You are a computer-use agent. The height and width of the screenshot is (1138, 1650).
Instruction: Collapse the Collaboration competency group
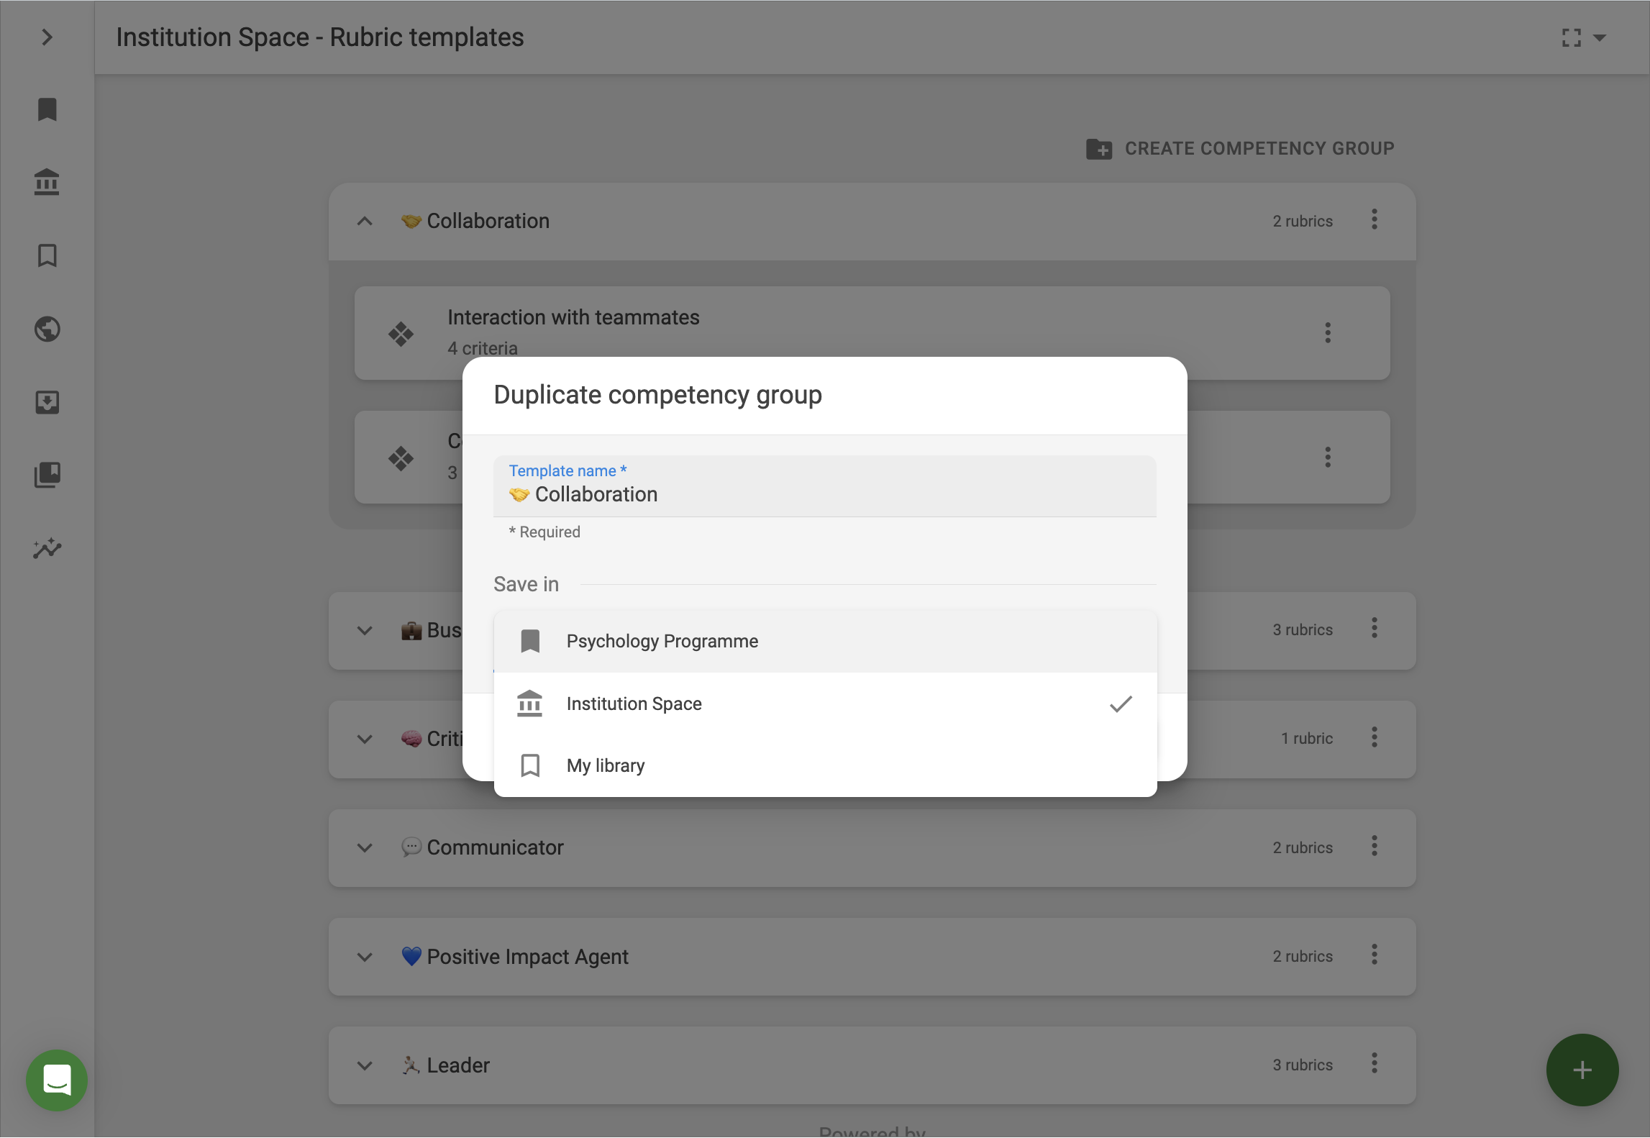(x=365, y=222)
